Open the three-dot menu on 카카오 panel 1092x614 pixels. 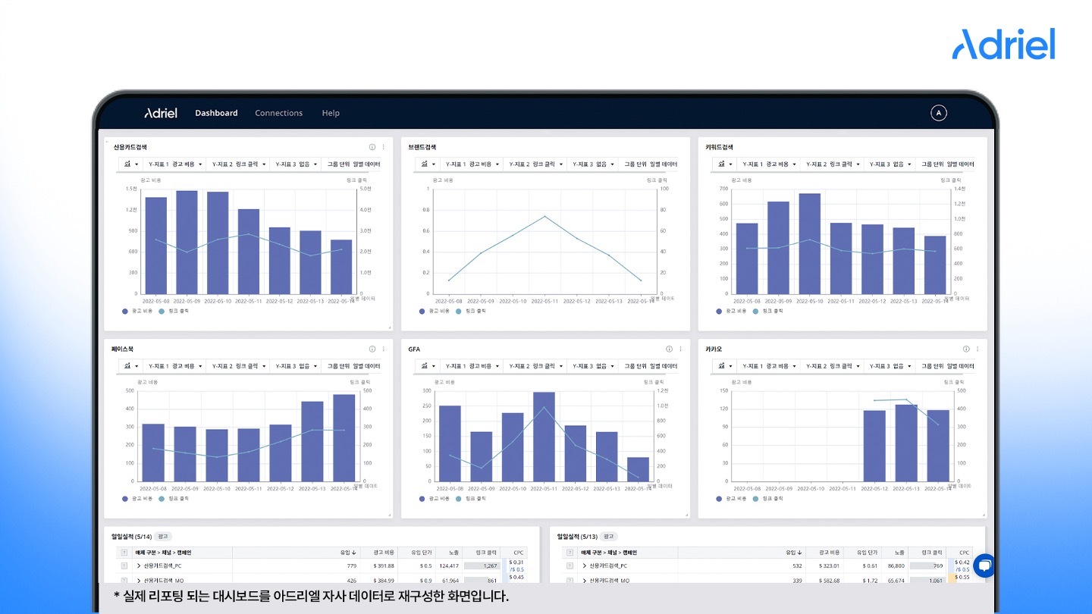pos(977,349)
